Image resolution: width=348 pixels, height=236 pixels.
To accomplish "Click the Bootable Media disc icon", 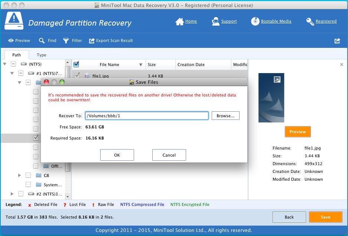I will tap(255, 21).
